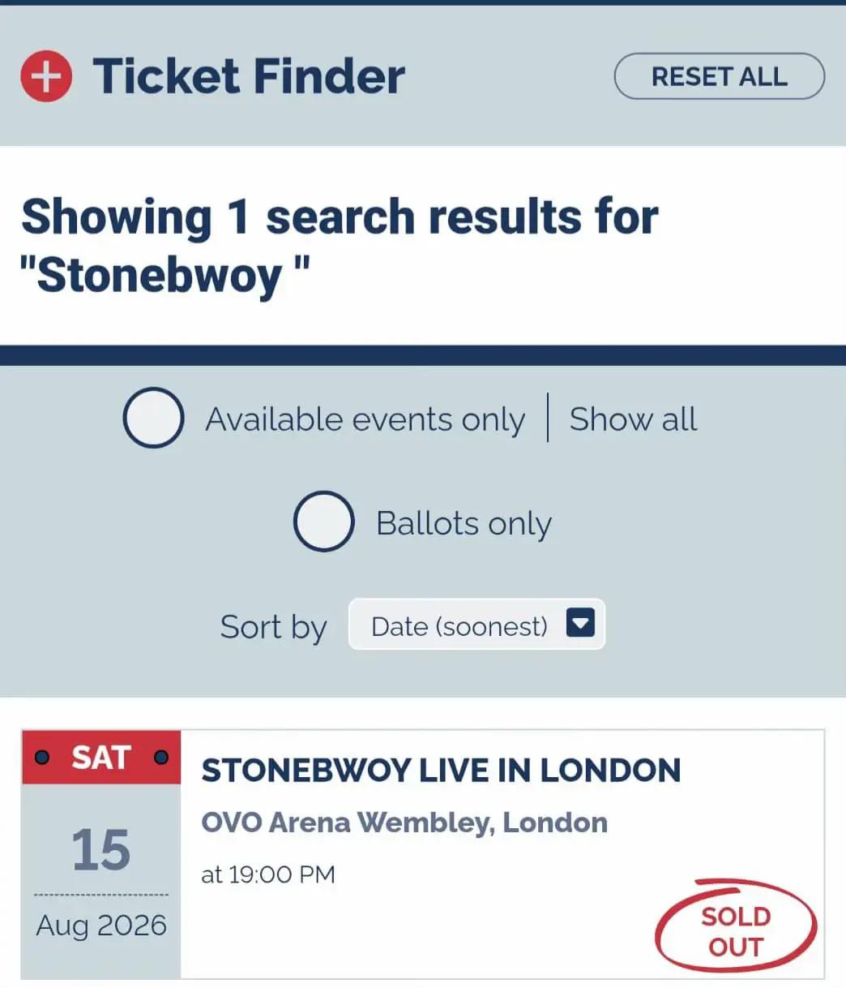846x988 pixels.
Task: Click the Aug 2026 month label
Action: pyautogui.click(x=101, y=926)
